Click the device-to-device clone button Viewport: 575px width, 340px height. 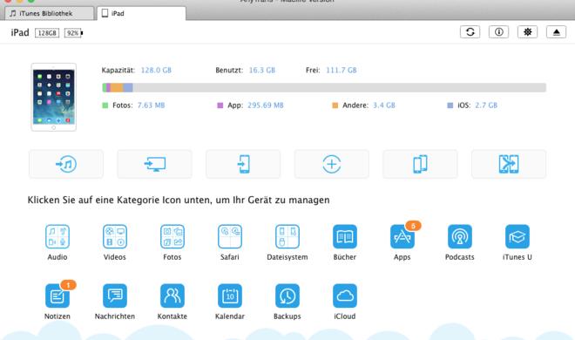(420, 164)
